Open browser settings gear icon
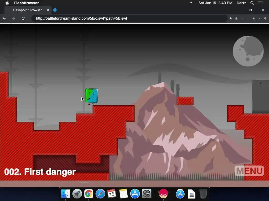The height and width of the screenshot is (201, 269). point(265,18)
